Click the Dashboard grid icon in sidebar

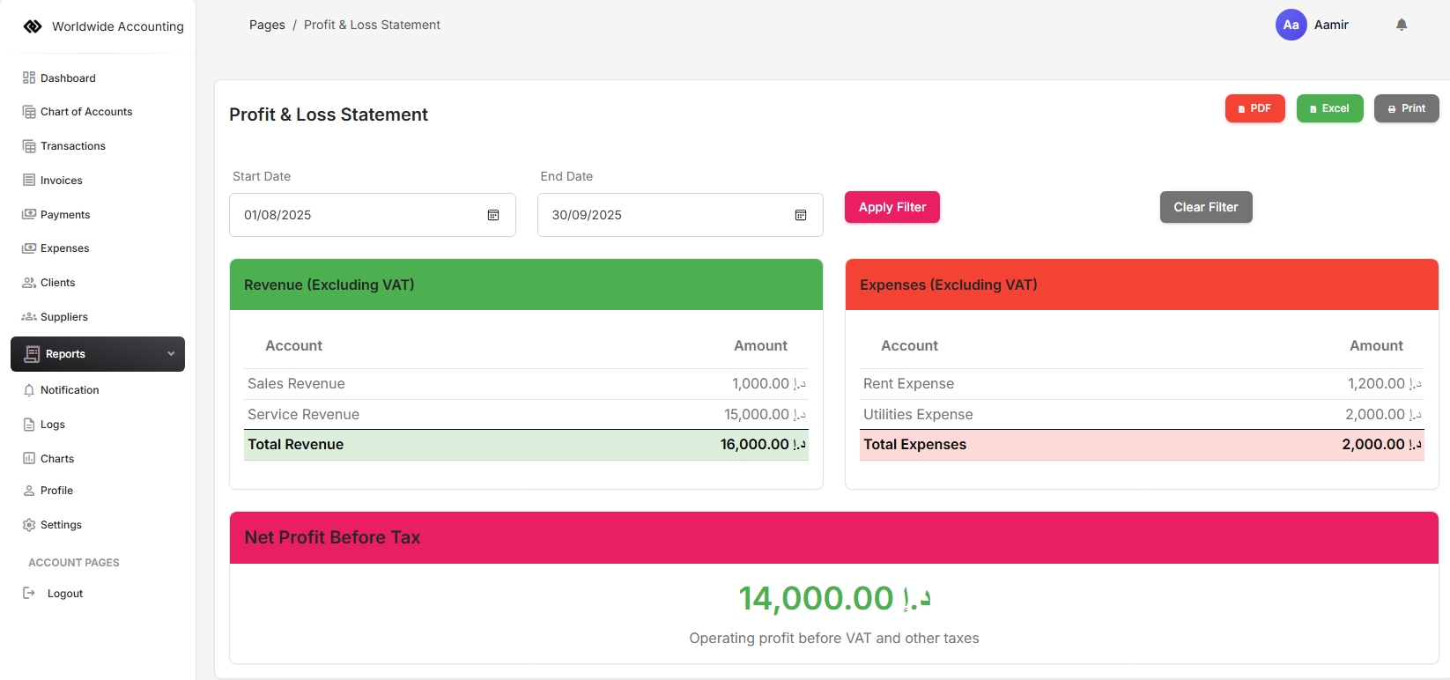pos(29,78)
